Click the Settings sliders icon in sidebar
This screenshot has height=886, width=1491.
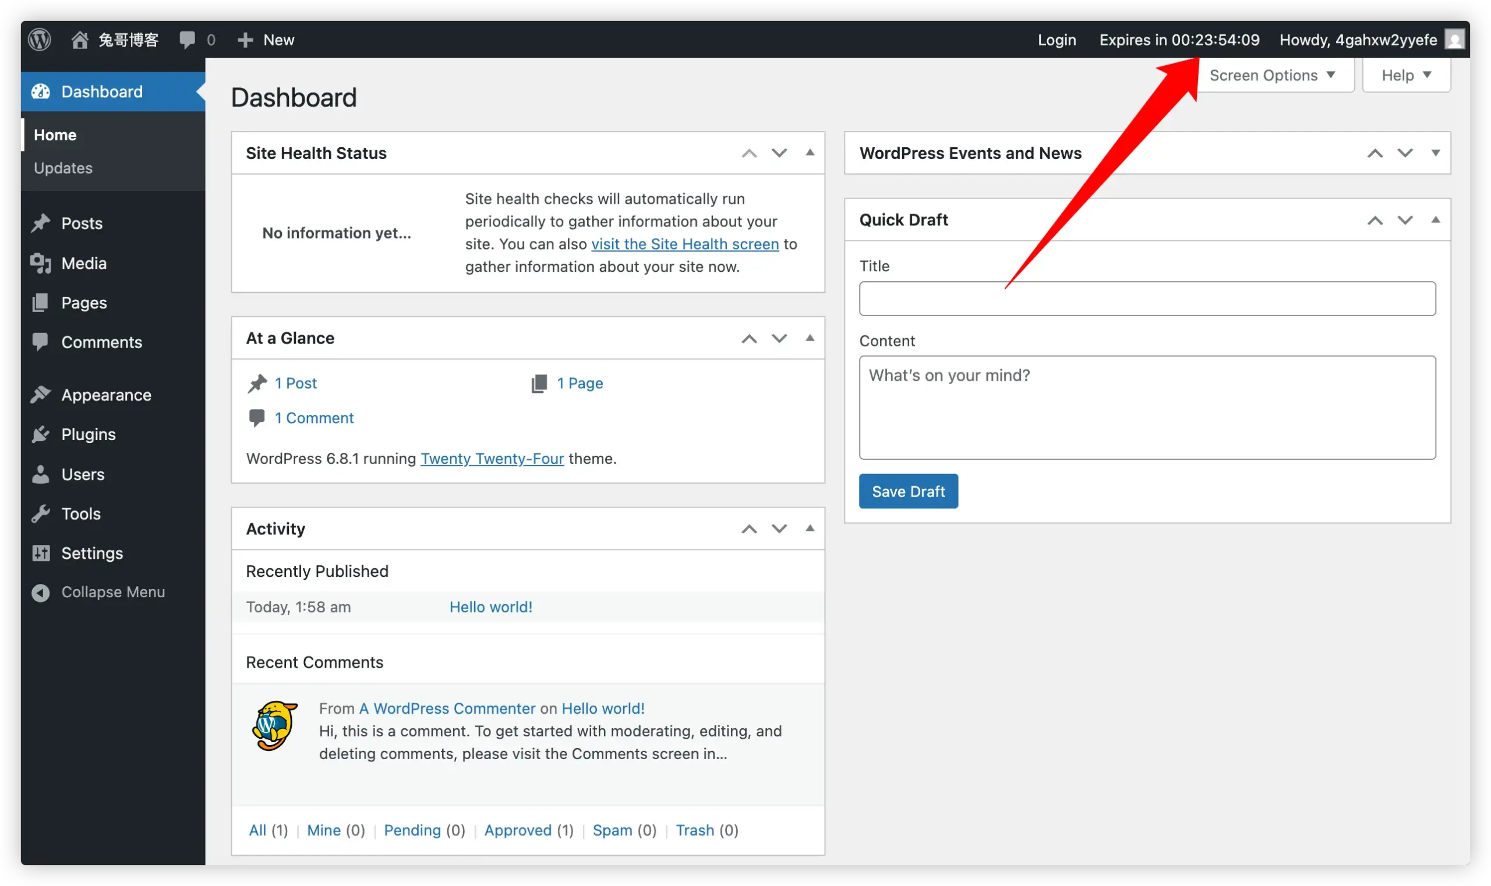point(41,553)
